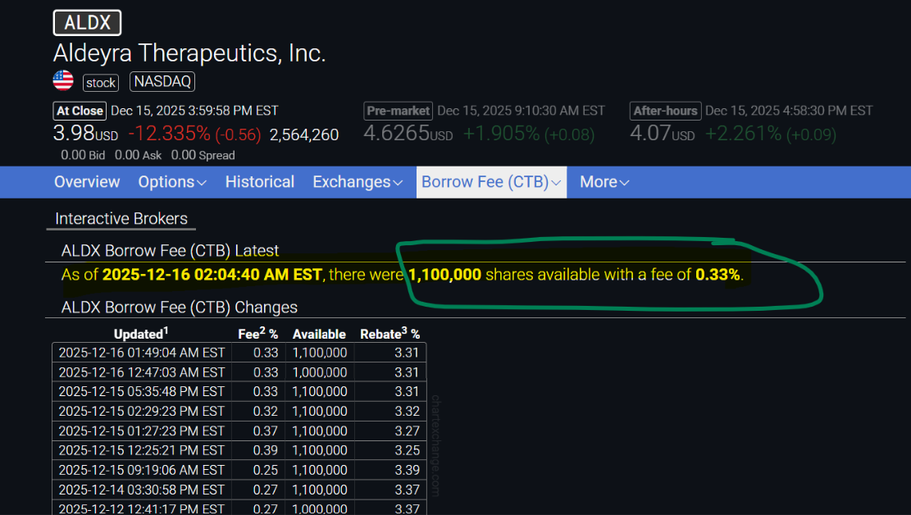The height and width of the screenshot is (515, 911).
Task: Select the 2025-12-16 12:47:03 AM row timestamp
Action: 142,372
